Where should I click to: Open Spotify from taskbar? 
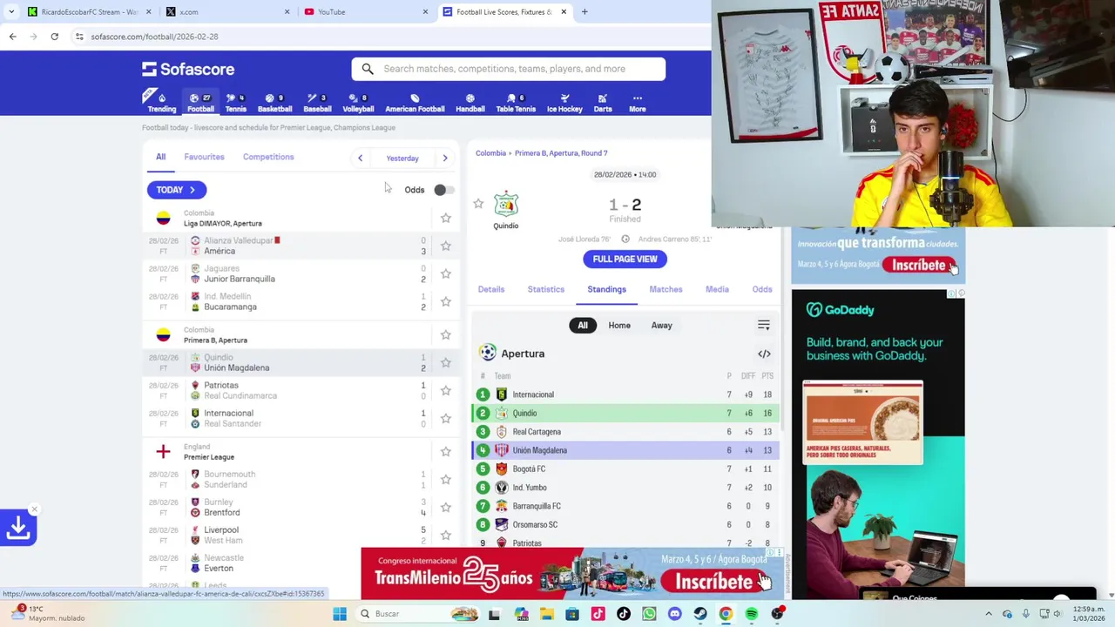[752, 614]
